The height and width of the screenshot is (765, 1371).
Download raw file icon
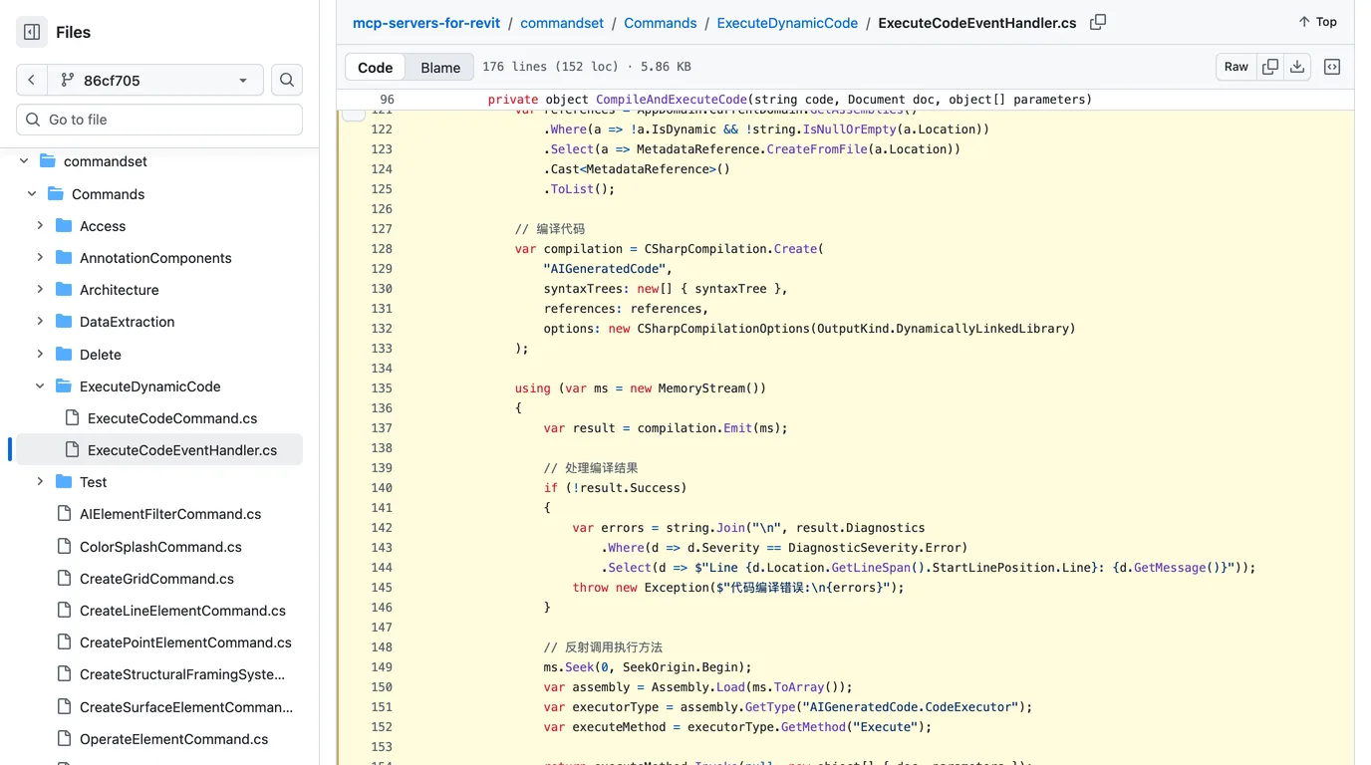1297,67
